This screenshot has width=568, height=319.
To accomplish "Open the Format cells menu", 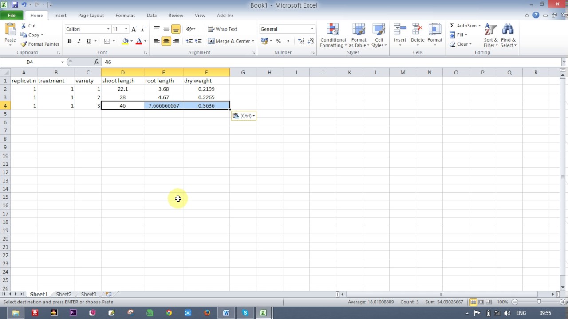I will [x=435, y=35].
